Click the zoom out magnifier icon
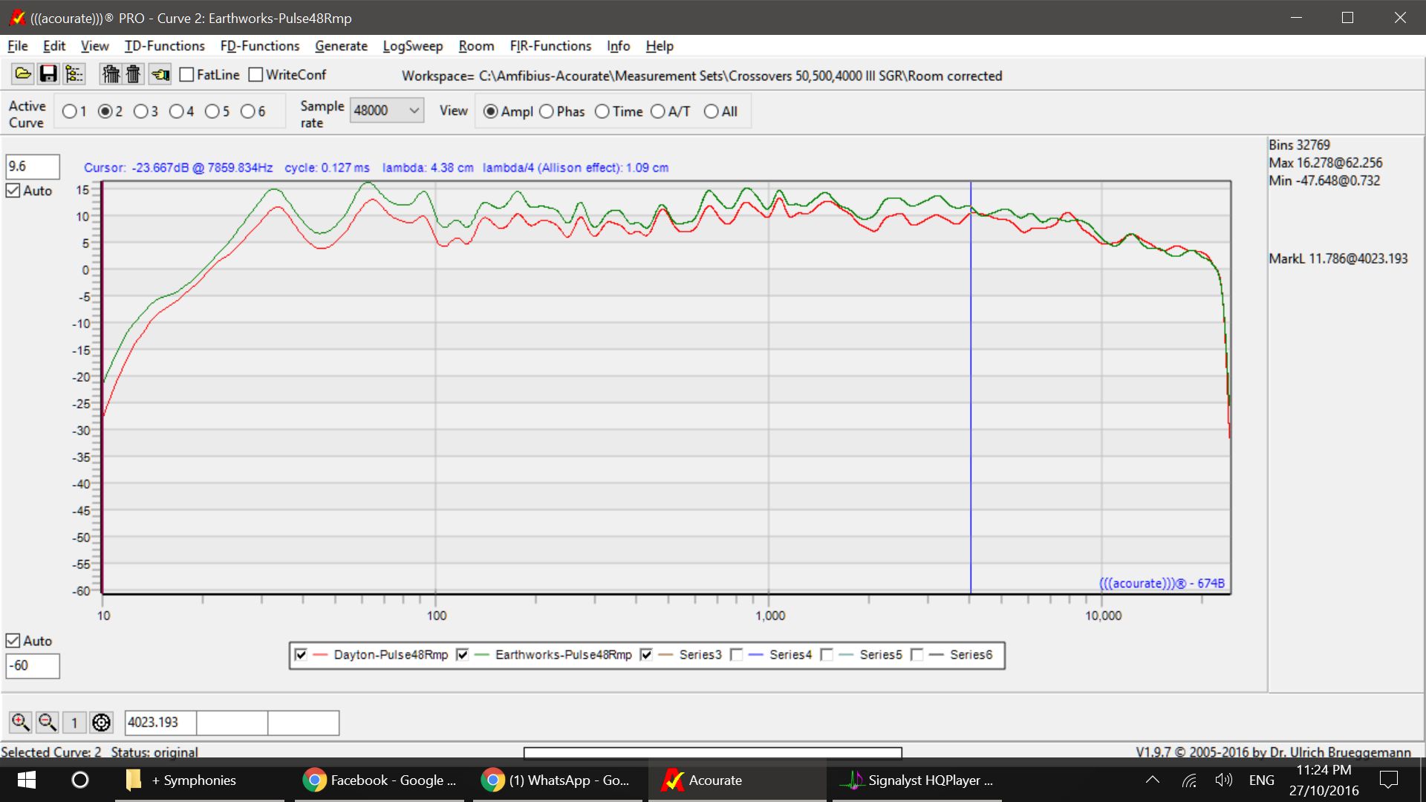This screenshot has width=1426, height=802. [47, 722]
